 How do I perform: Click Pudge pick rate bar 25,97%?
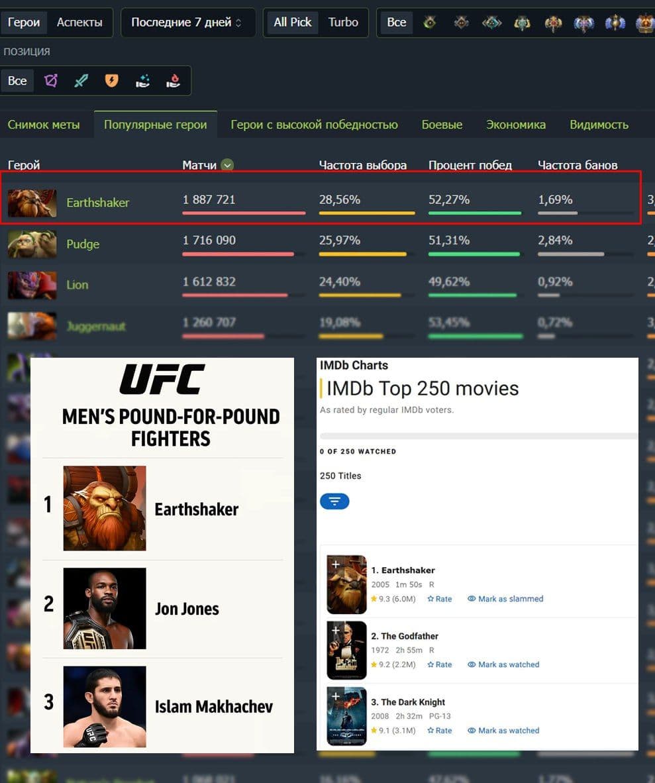[363, 254]
